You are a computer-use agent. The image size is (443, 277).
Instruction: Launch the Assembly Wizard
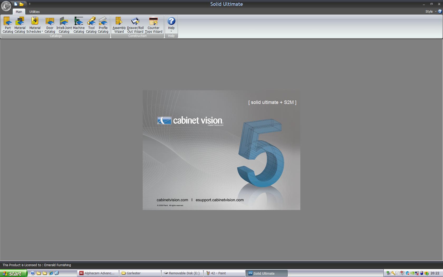119,25
